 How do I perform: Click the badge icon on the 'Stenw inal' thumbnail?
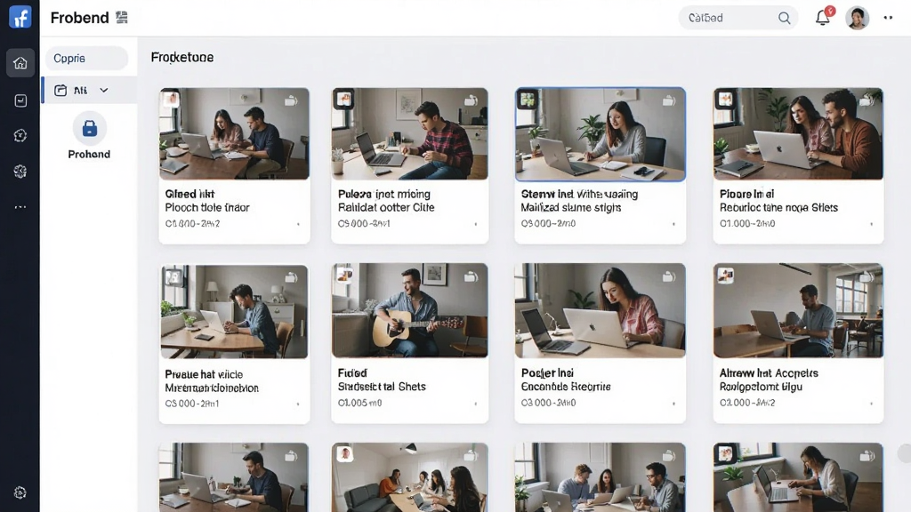coord(528,100)
